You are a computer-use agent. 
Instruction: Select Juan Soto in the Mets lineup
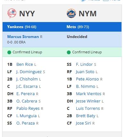tap(85, 72)
